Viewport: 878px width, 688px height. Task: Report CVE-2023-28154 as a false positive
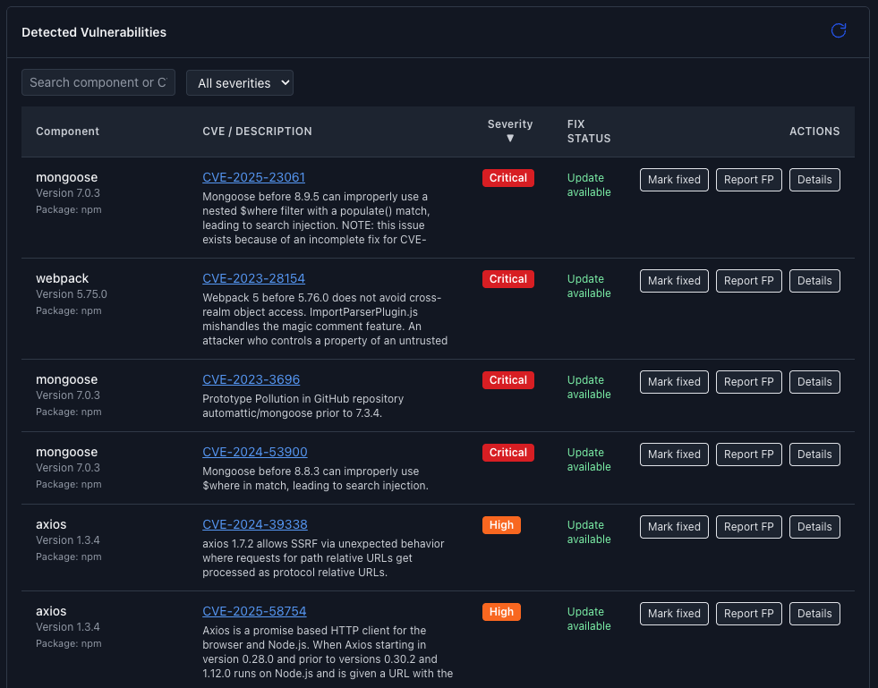(748, 280)
